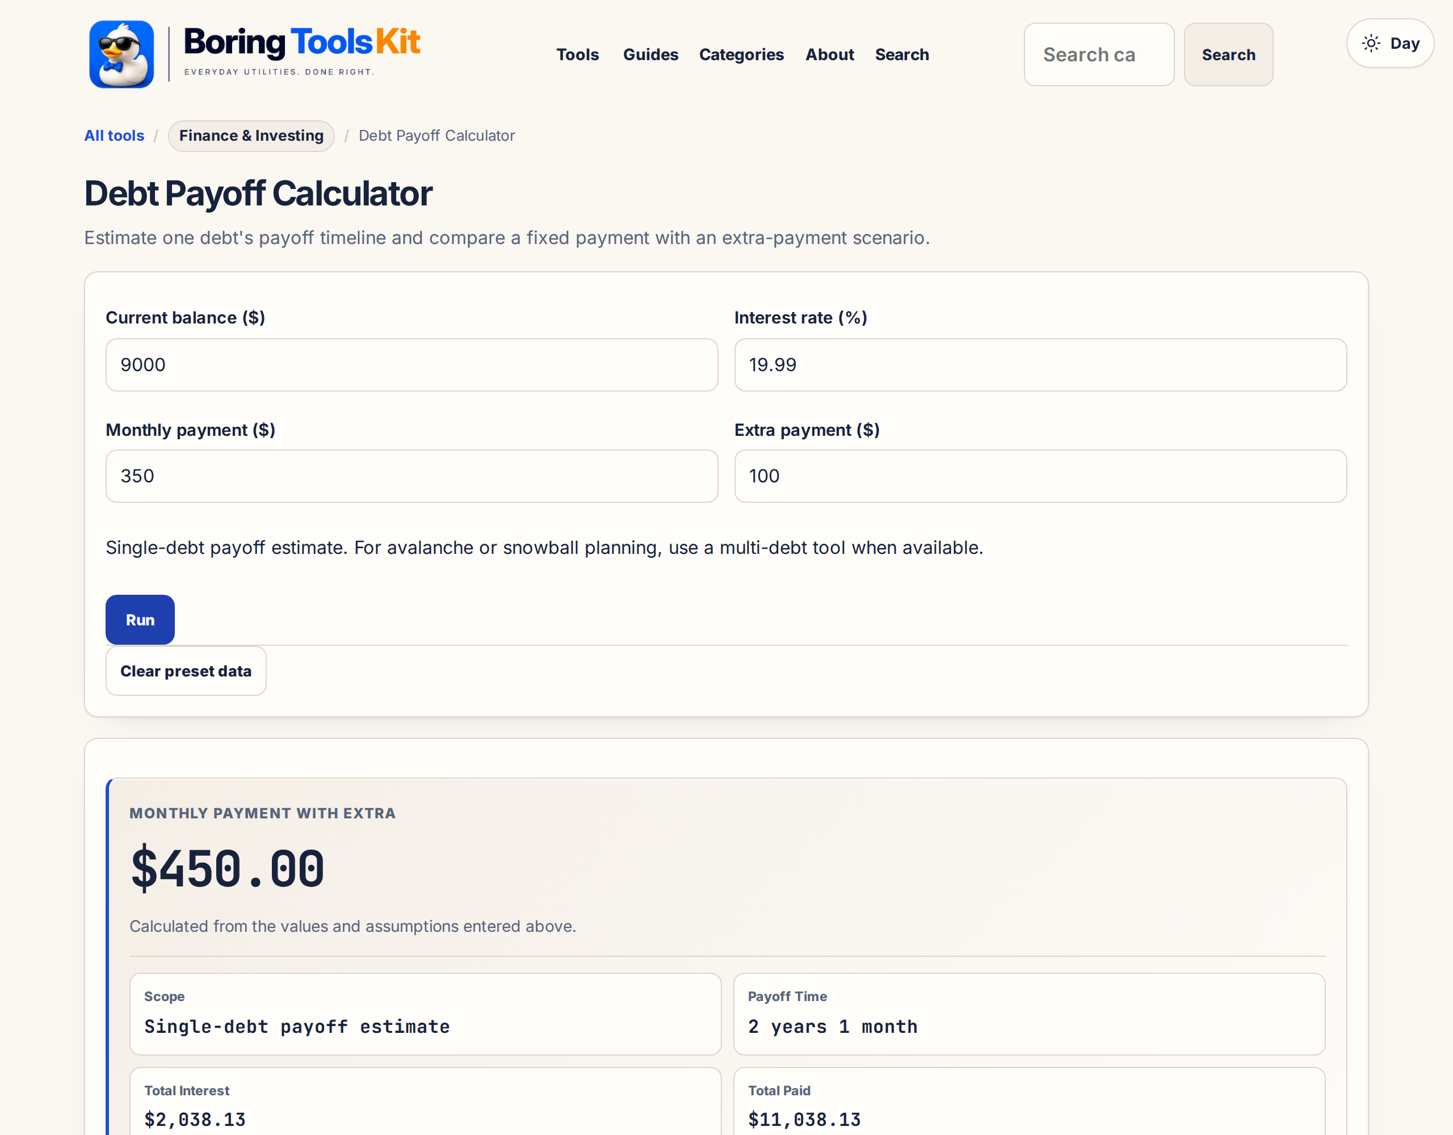Image resolution: width=1453 pixels, height=1135 pixels.
Task: Click the Single-debt payoff estimate note text
Action: pyautogui.click(x=544, y=548)
